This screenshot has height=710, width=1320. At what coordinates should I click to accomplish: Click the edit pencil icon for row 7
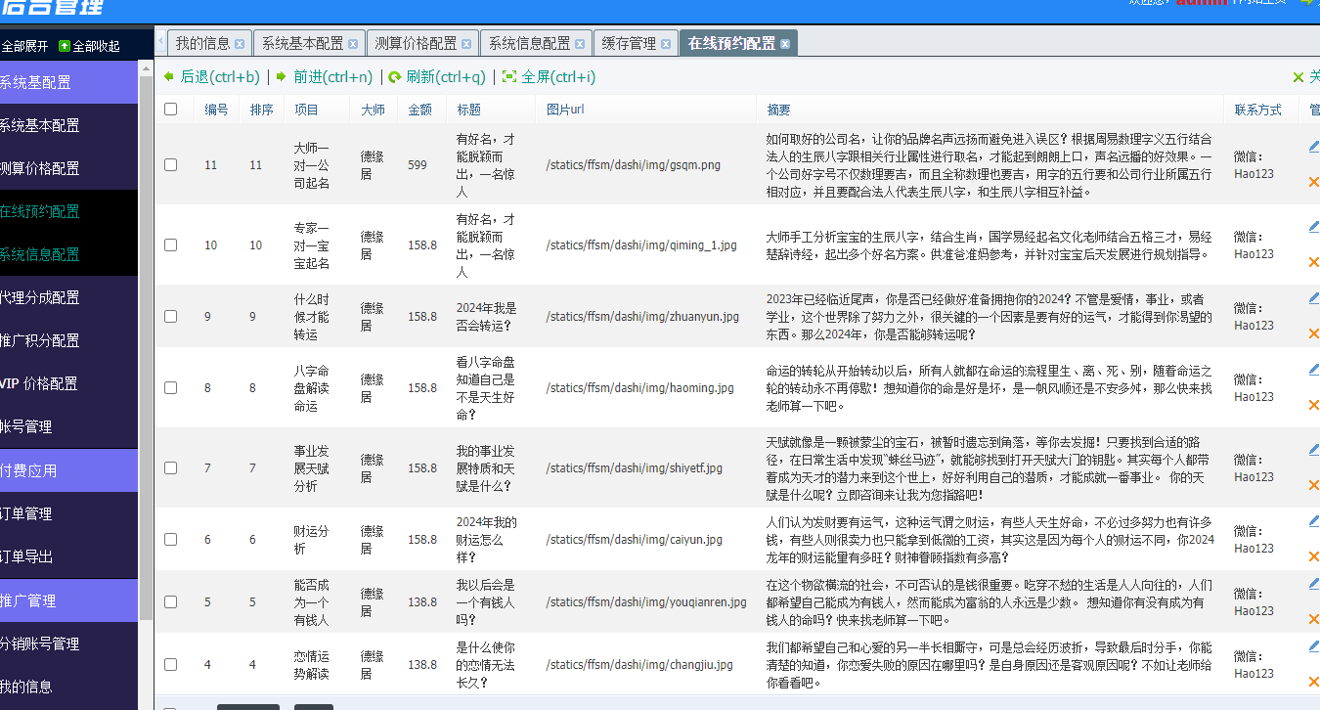[x=1313, y=450]
